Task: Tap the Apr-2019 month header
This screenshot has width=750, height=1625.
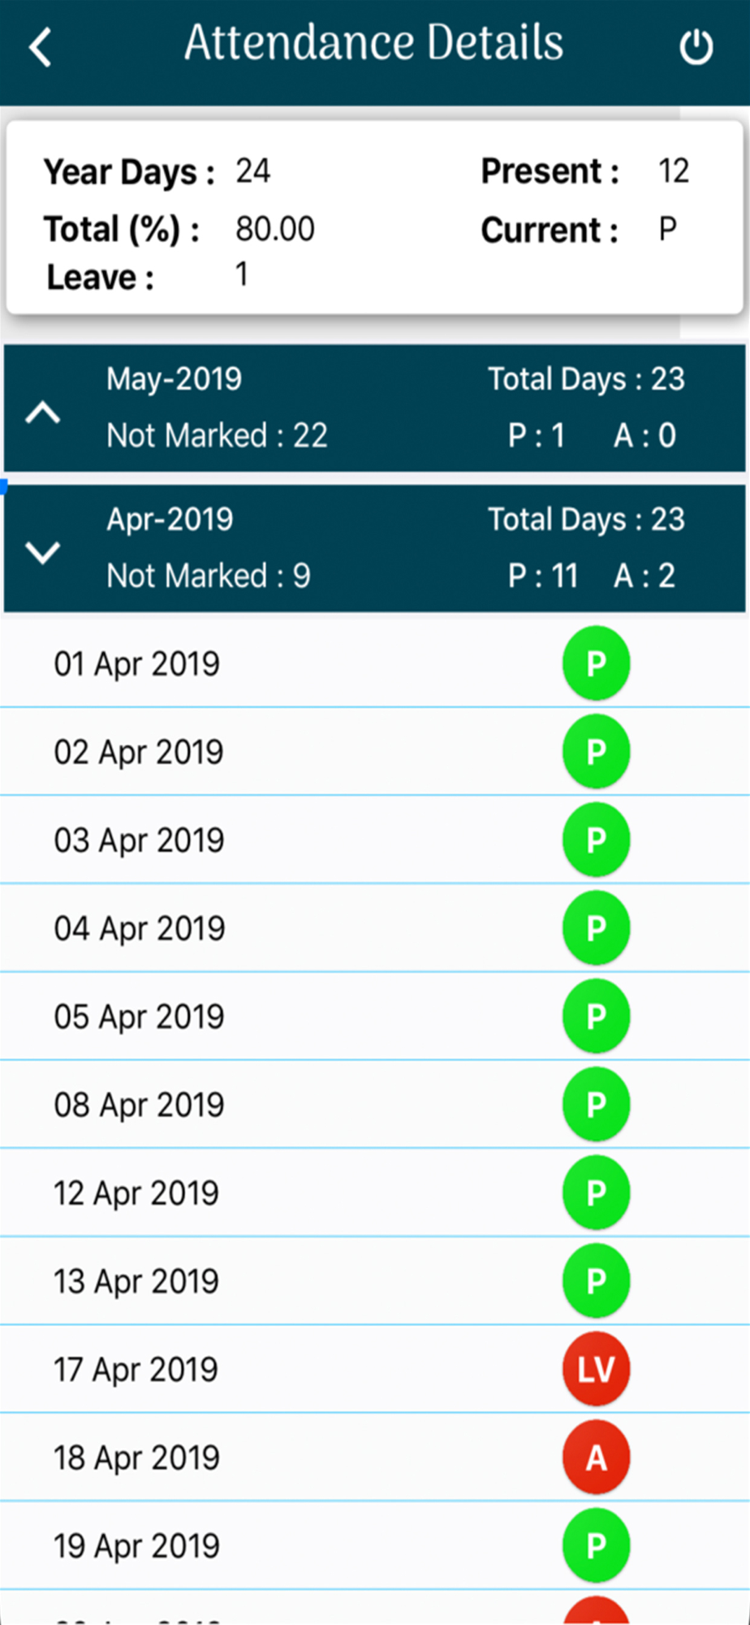Action: [x=170, y=520]
